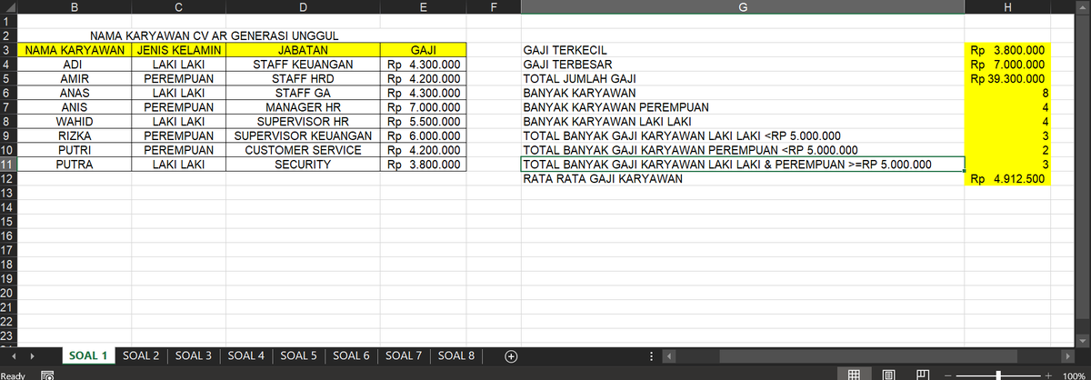
Task: Click the RATA RATA GAJI KARYAWAN label
Action: (x=604, y=180)
